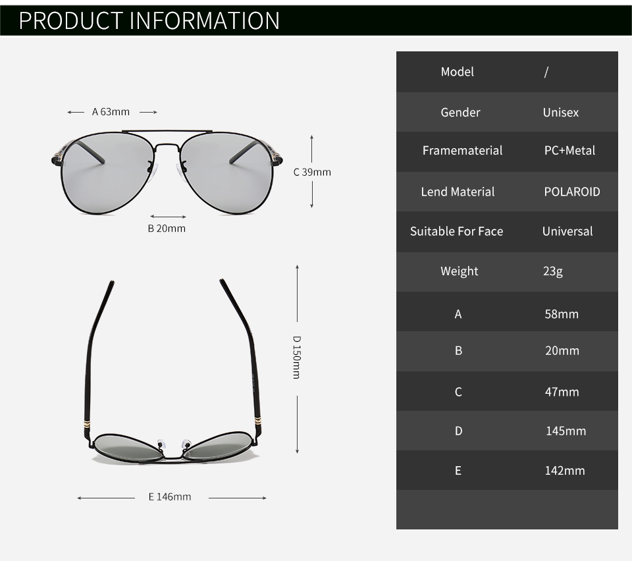This screenshot has height=561, width=632.
Task: Click the Weight 23g table entry
Action: point(507,271)
